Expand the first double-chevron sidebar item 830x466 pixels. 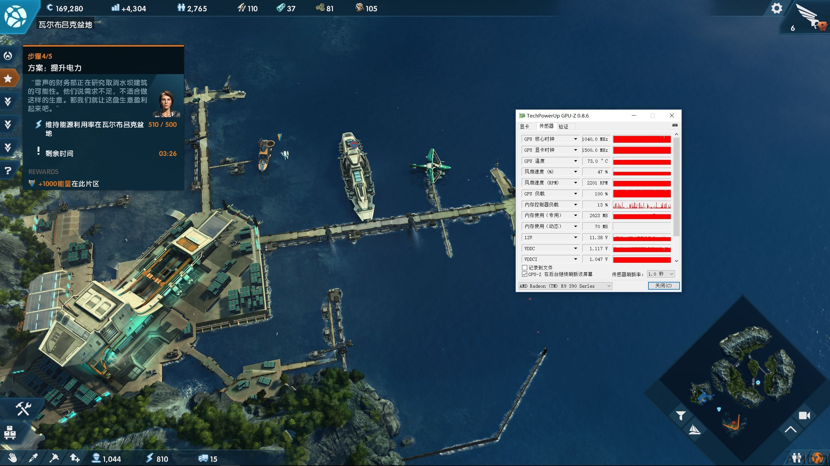tap(8, 102)
